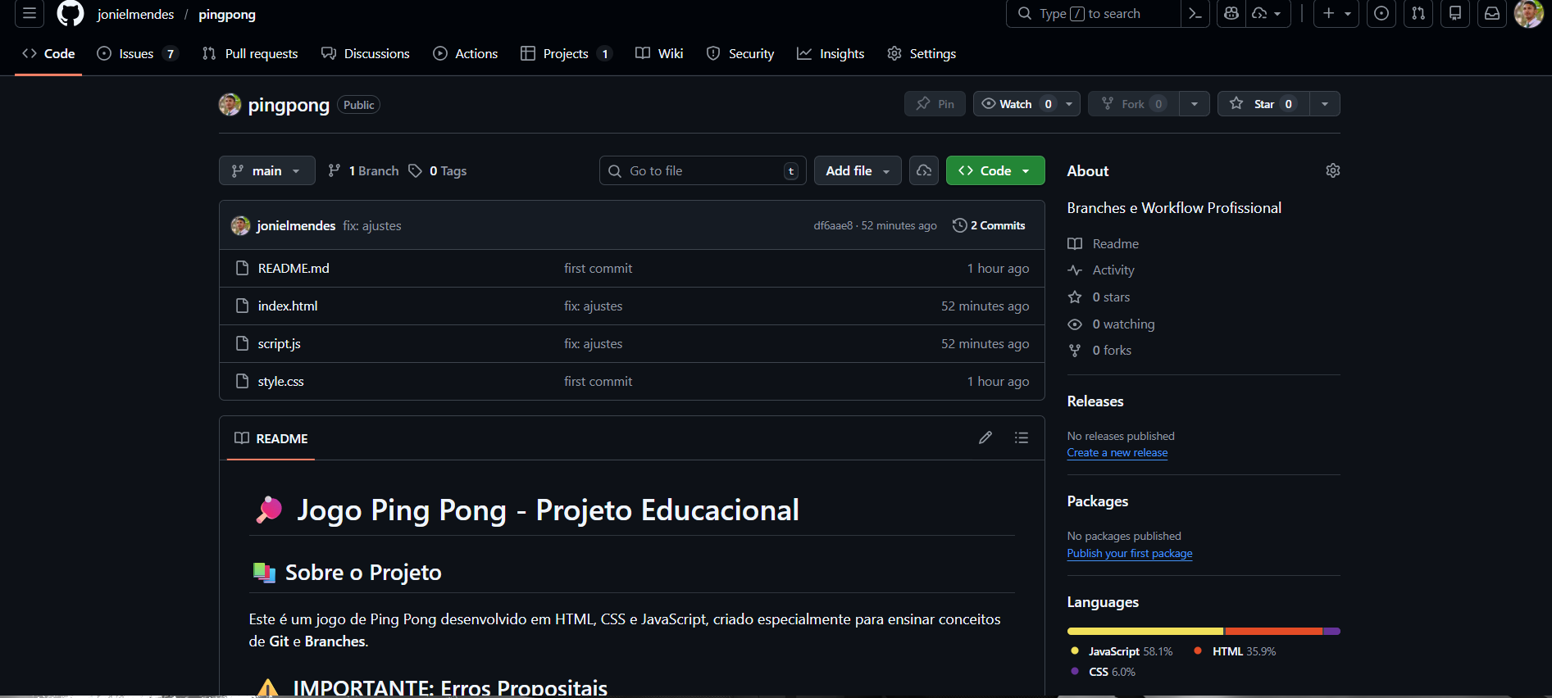This screenshot has height=698, width=1552.
Task: Open the Wiki tab
Action: [x=659, y=53]
